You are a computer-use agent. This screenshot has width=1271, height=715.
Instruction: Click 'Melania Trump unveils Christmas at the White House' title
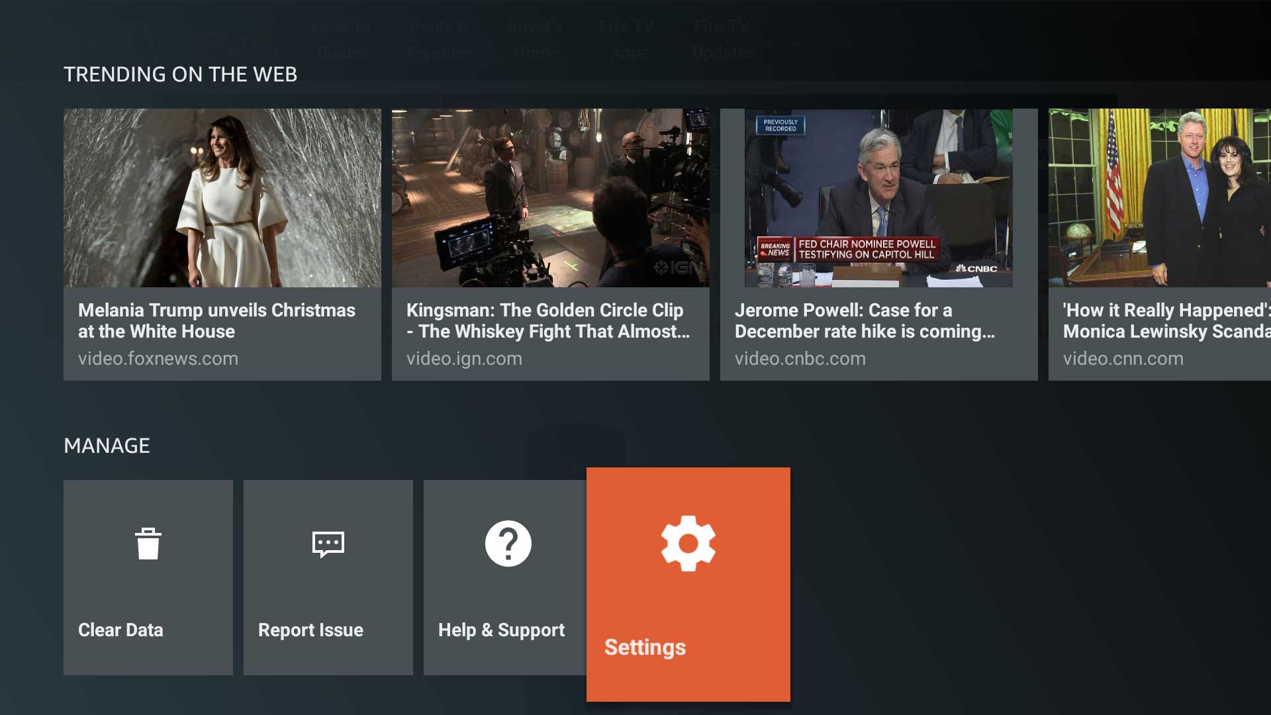click(x=216, y=320)
